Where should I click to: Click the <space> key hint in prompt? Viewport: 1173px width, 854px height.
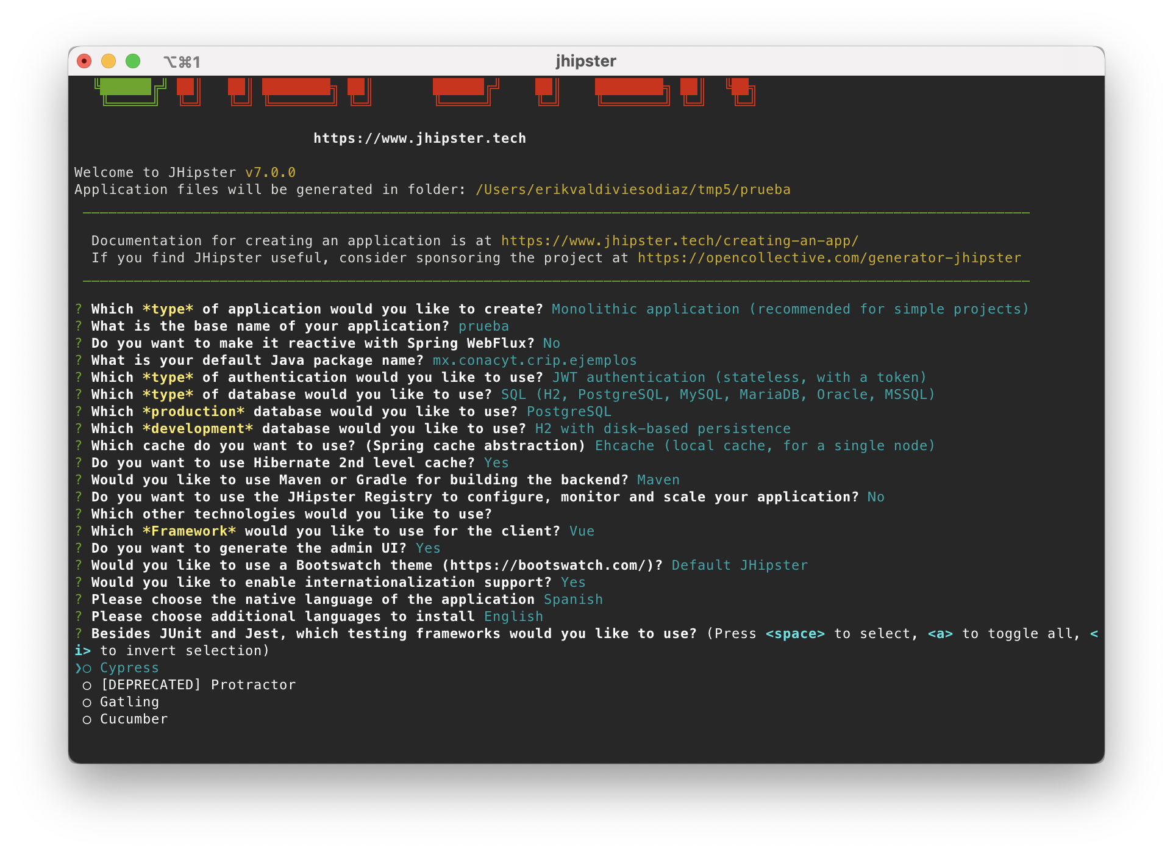pos(795,634)
